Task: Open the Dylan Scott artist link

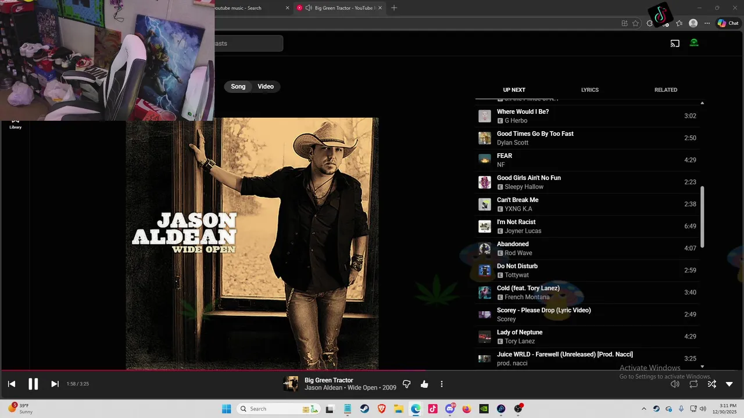Action: pos(513,143)
